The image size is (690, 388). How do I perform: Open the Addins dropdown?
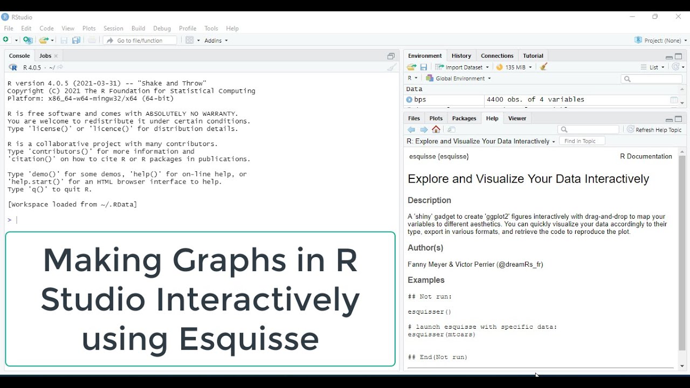(x=216, y=41)
